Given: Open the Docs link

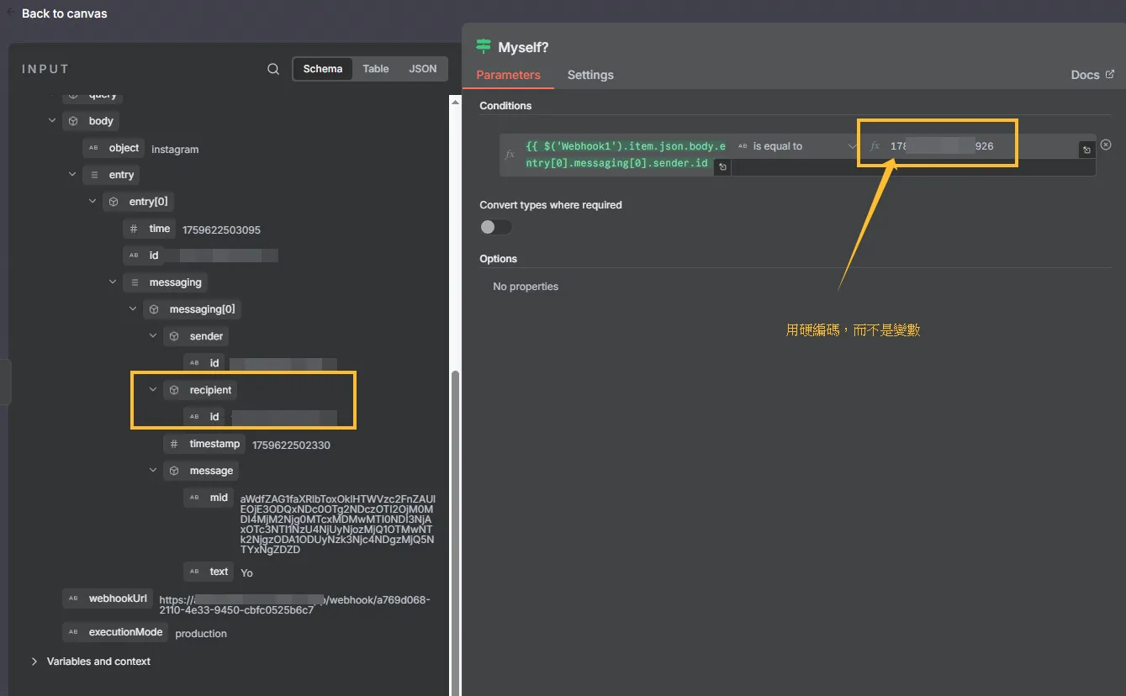Looking at the screenshot, I should (x=1085, y=75).
